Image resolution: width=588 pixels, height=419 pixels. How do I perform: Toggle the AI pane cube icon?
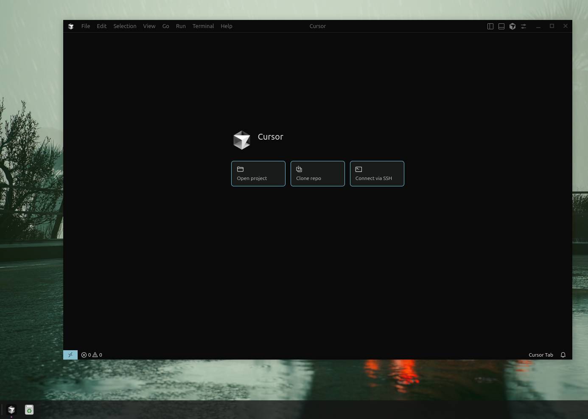pyautogui.click(x=512, y=26)
